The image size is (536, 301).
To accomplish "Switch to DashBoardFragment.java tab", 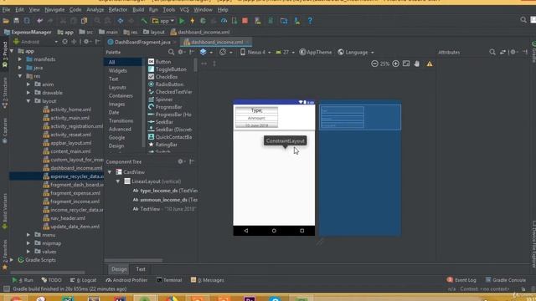I will click(142, 42).
